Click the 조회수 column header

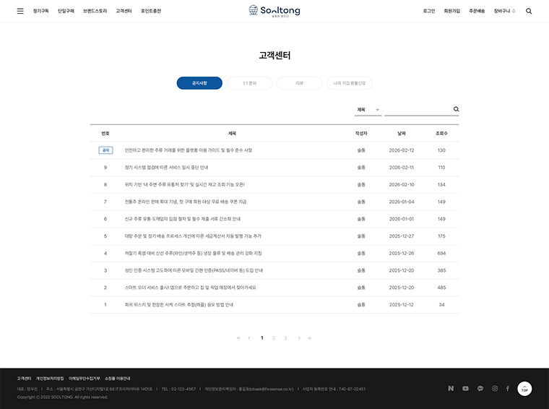(x=441, y=134)
